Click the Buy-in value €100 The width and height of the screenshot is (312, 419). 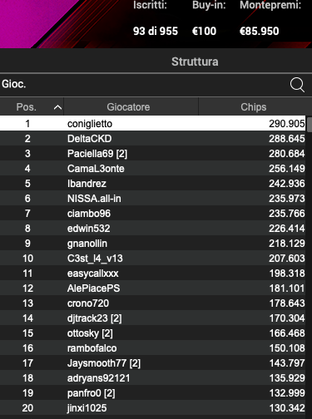(x=204, y=31)
